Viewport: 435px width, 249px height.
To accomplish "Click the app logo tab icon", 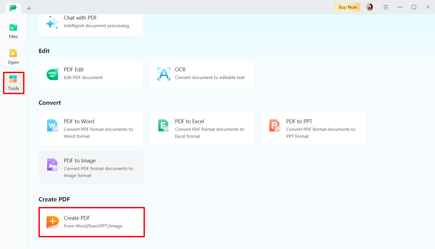I will pos(13,8).
